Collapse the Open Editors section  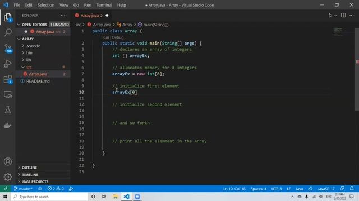coord(34,25)
